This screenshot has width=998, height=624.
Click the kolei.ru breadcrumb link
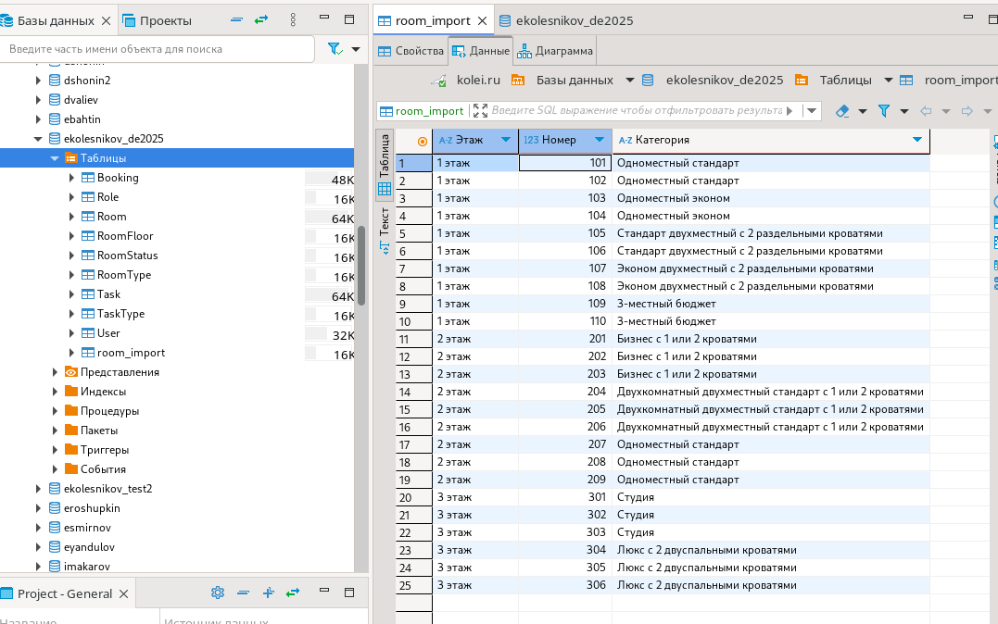[x=478, y=81]
